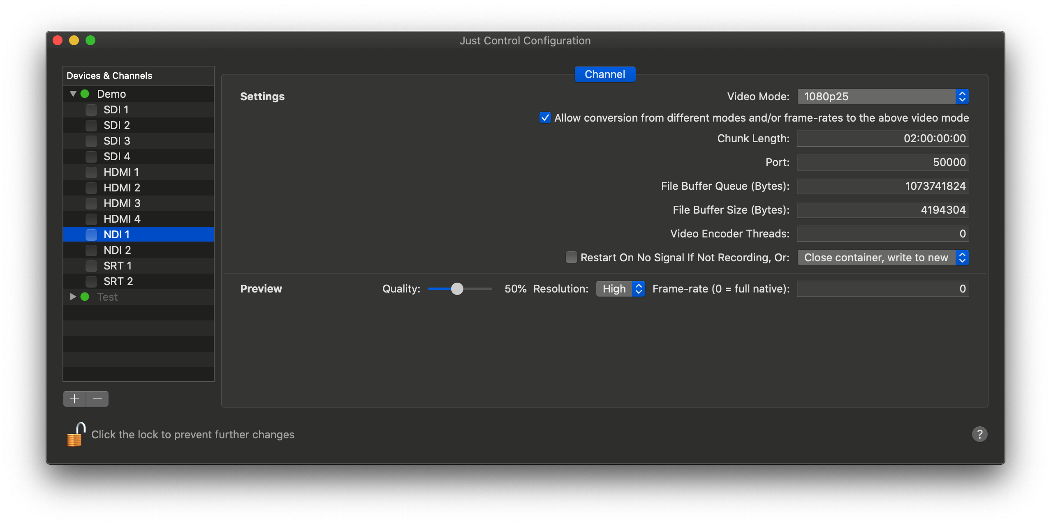Enable the SDI 4 channel checkbox

pos(91,157)
